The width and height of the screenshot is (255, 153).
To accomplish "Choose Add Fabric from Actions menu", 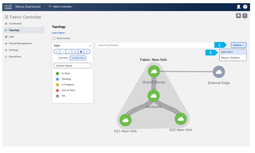I will click(233, 52).
